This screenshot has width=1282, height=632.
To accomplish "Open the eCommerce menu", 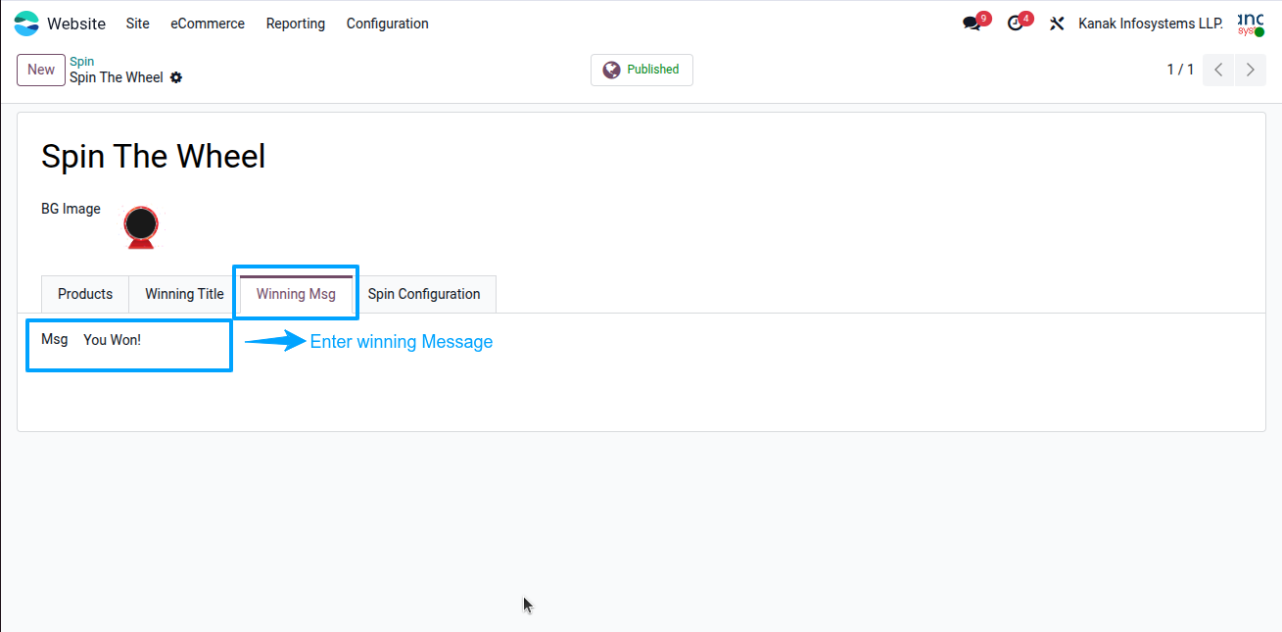I will [x=208, y=24].
